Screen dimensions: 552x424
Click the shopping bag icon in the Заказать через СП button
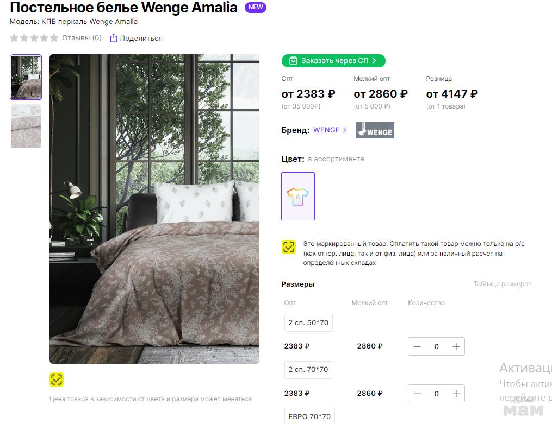[x=293, y=61]
